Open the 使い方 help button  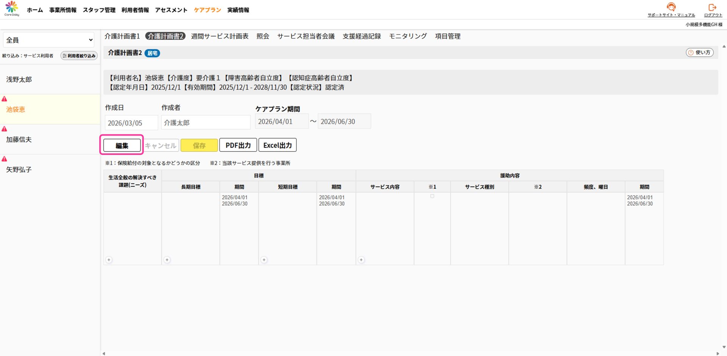pos(699,53)
